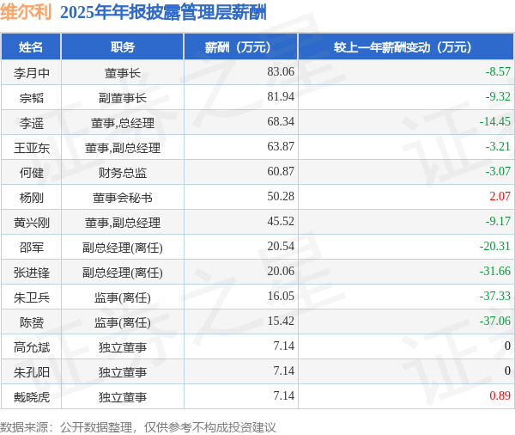Click the 姓名 column header
515x435 pixels.
click(x=31, y=47)
